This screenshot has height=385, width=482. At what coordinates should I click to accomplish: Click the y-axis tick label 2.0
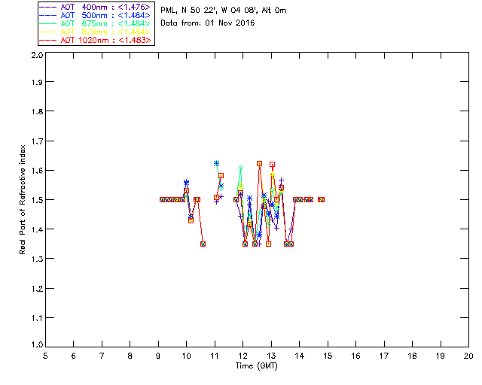click(x=37, y=56)
